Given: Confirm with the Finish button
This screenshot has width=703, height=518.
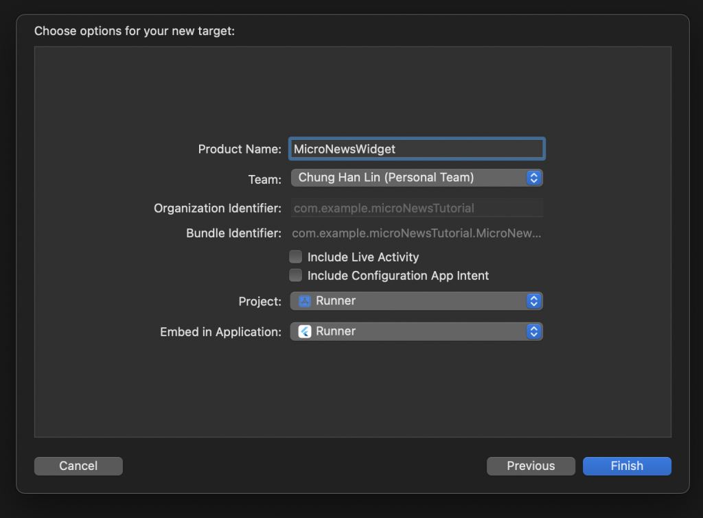Looking at the screenshot, I should point(627,466).
